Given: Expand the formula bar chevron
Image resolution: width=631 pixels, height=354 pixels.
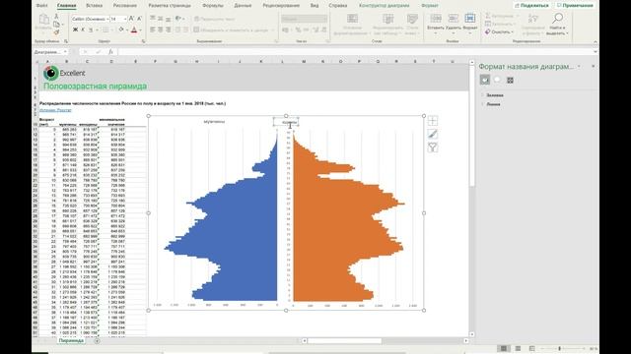Looking at the screenshot, I should coord(595,52).
